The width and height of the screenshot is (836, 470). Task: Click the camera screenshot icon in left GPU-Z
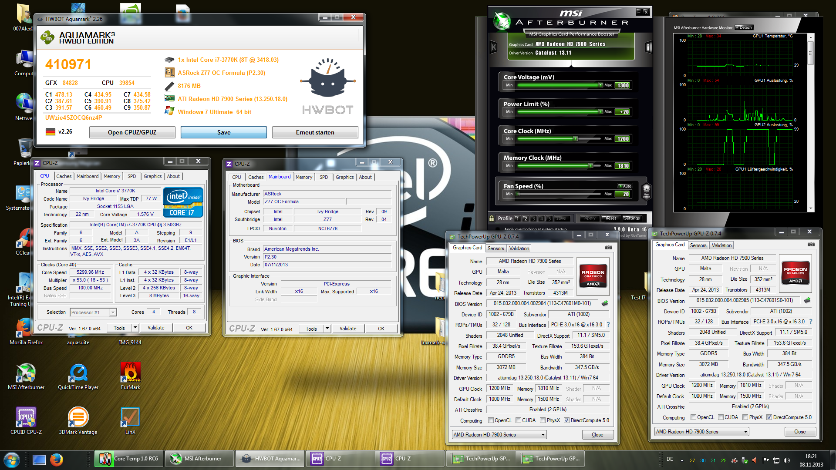coord(609,248)
